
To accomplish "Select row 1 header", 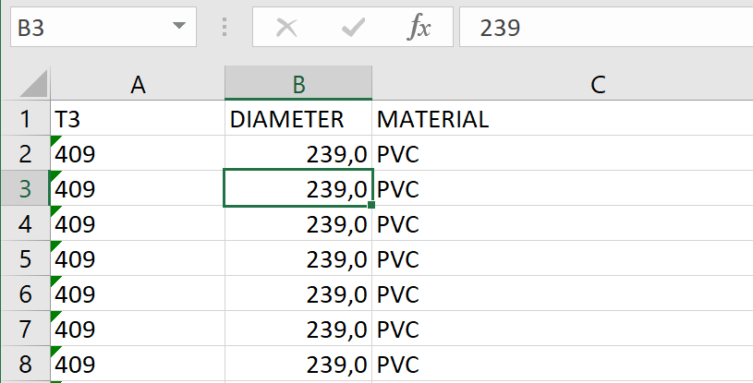I will 25,119.
